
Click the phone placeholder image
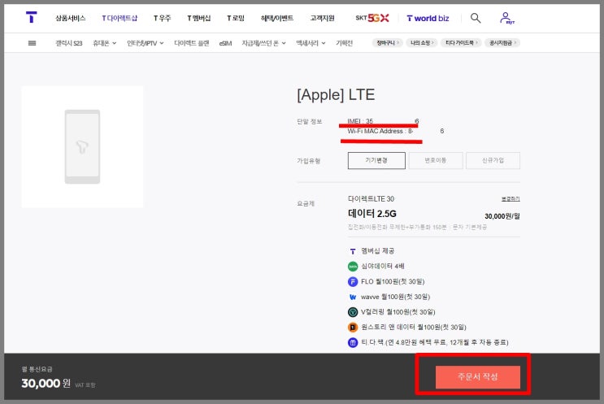[82, 147]
